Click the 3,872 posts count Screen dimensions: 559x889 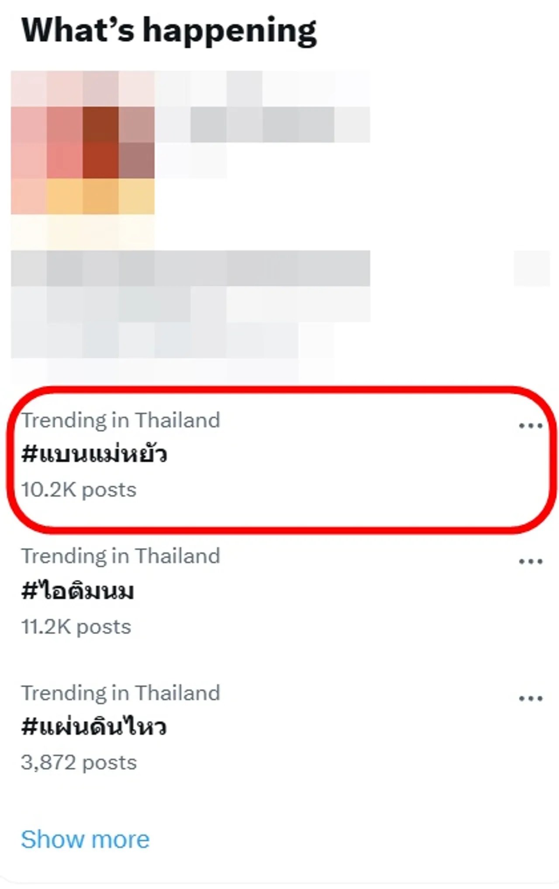79,763
